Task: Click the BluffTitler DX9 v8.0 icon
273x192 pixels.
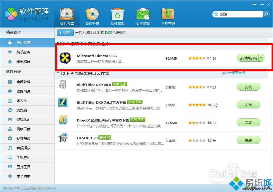Action: (x=63, y=85)
